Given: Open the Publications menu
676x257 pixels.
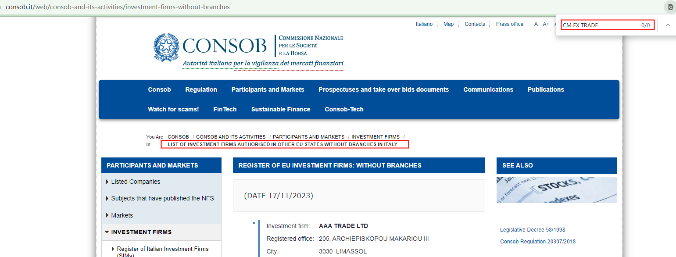Looking at the screenshot, I should point(546,89).
